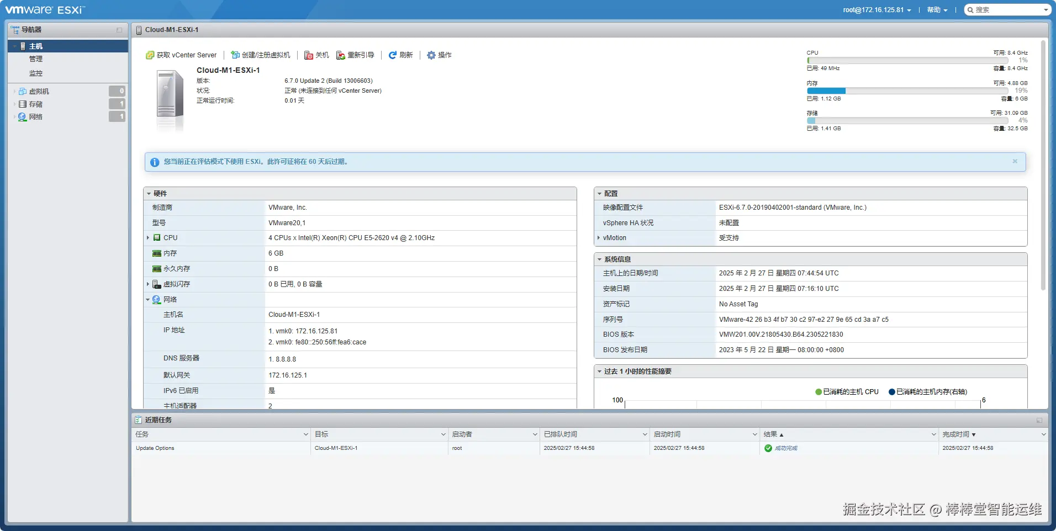1056x531 pixels.
Task: Collapse the 过去 1 小时的性能摘要 section
Action: pyautogui.click(x=599, y=371)
